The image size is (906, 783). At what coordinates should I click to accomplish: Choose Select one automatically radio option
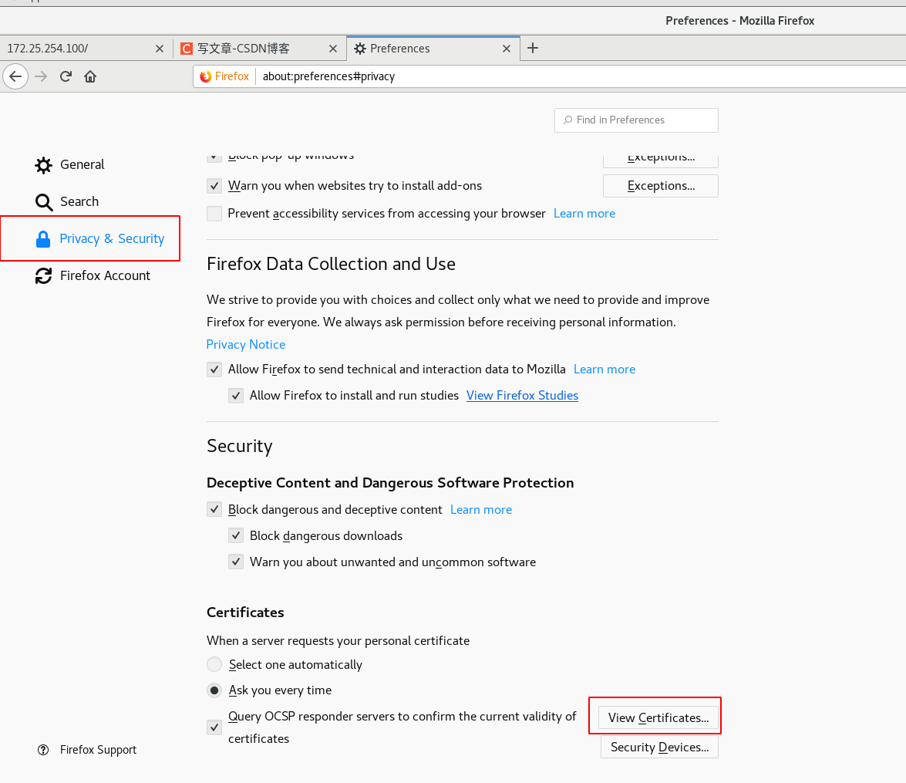[x=214, y=665]
